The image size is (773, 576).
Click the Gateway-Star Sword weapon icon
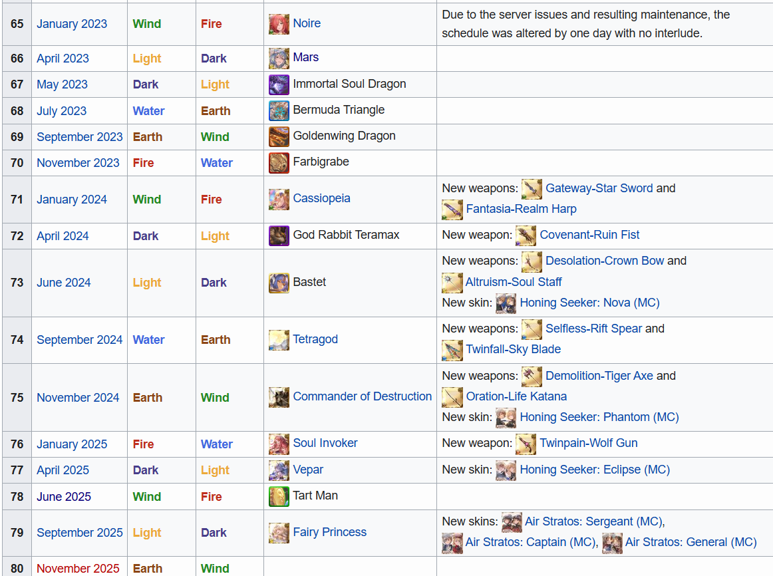[532, 189]
